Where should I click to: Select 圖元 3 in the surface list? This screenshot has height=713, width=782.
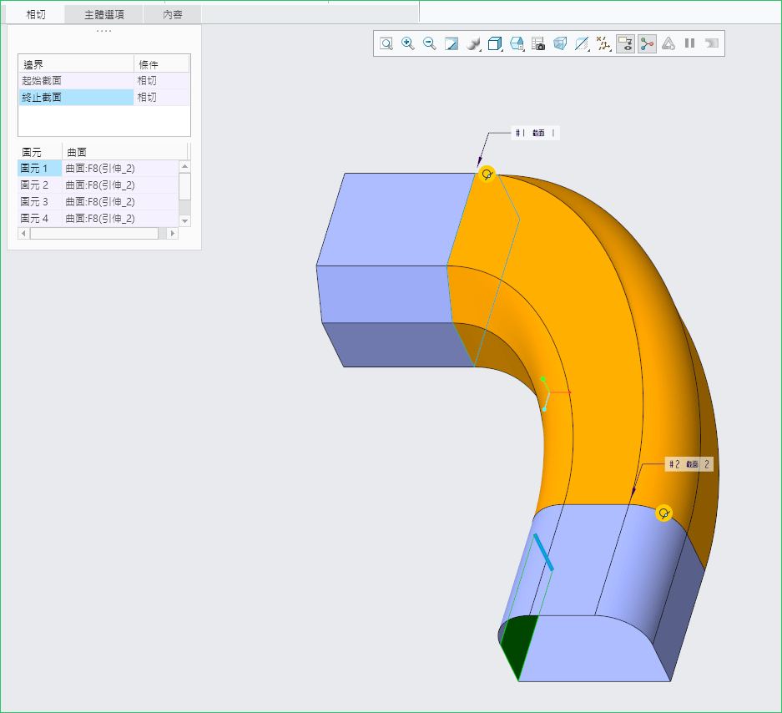coord(35,202)
